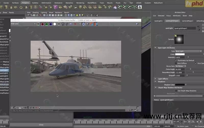Screen dimensions: 204x128
Task: Open the Attribute Editor Attributes menu
Action: tap(177, 16)
